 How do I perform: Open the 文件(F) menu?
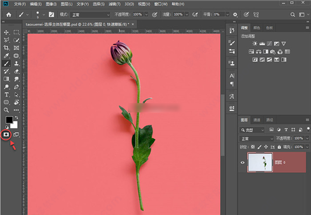pos(20,4)
